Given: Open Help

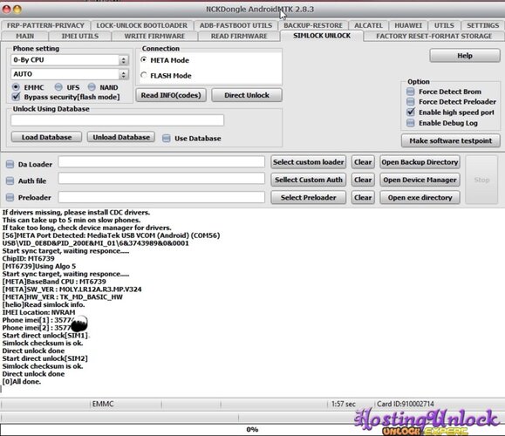Looking at the screenshot, I should click(x=465, y=56).
